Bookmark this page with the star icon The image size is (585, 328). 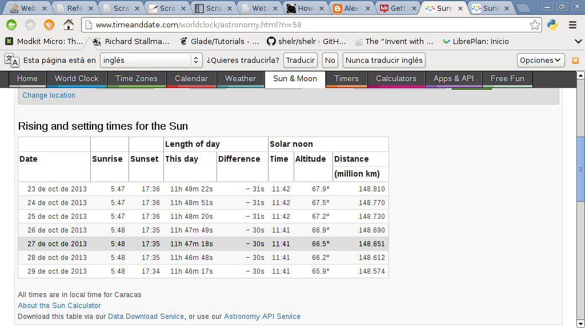535,25
